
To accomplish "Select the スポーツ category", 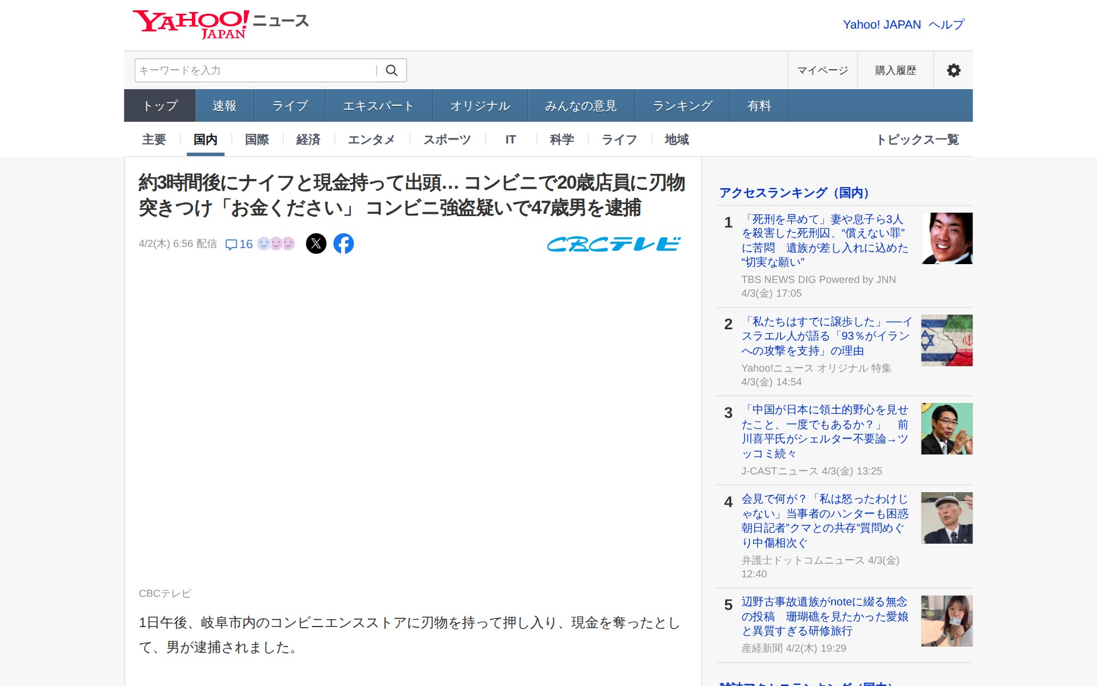I will pos(447,139).
